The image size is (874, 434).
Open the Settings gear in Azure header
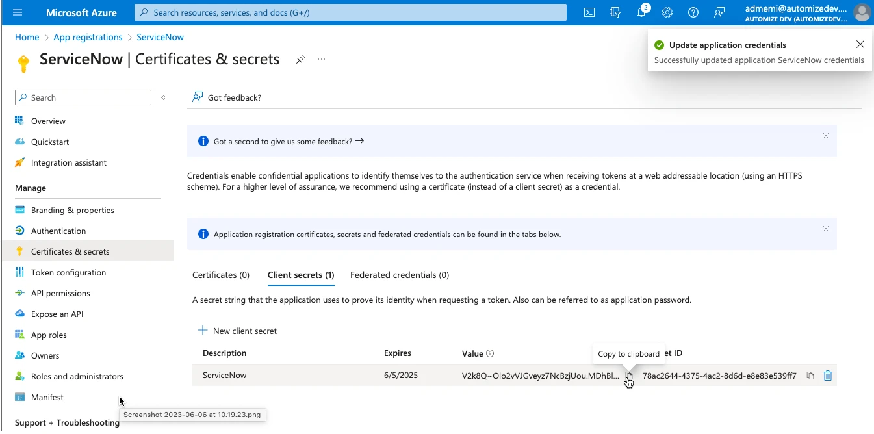[x=667, y=12]
